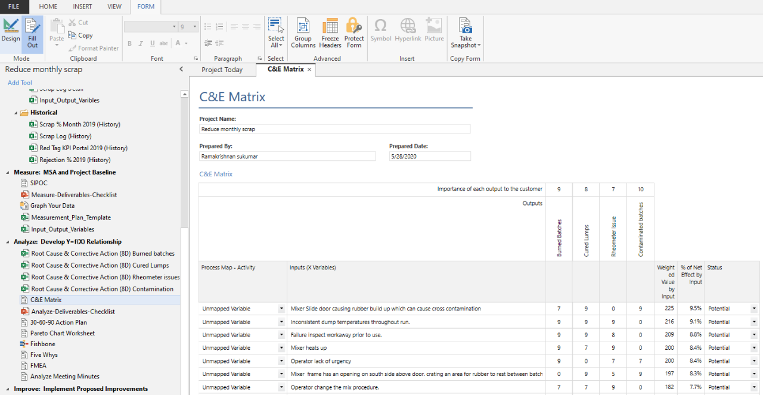The width and height of the screenshot is (763, 395).
Task: Open Fishbone tool in project tree
Action: coord(44,344)
